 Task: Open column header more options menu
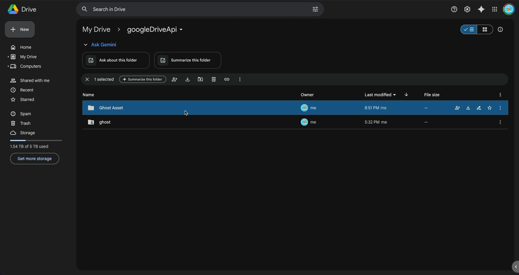coord(500,95)
